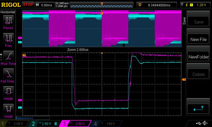
Task: Choose the Rise Time measurement icon
Action: click(8, 56)
